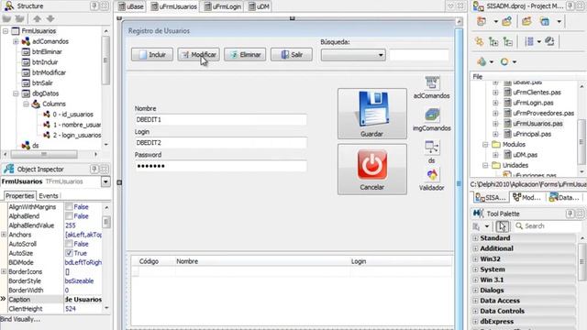
Task: Switch to the uDM tab
Action: 259,6
